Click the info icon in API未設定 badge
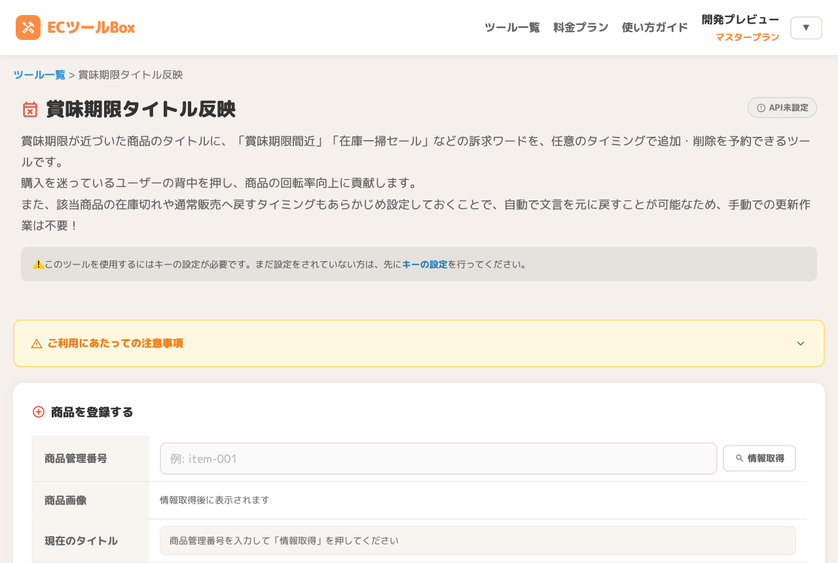838x563 pixels. pyautogui.click(x=761, y=108)
